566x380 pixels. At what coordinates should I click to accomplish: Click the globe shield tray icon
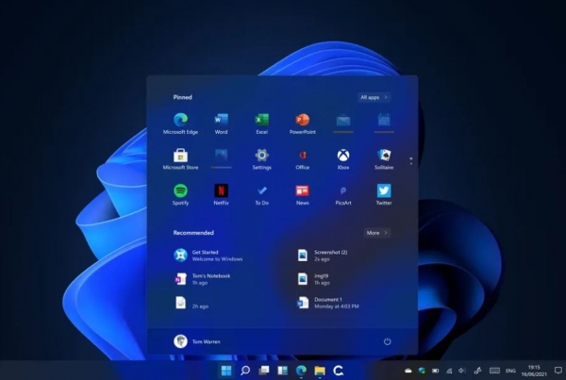(422, 371)
